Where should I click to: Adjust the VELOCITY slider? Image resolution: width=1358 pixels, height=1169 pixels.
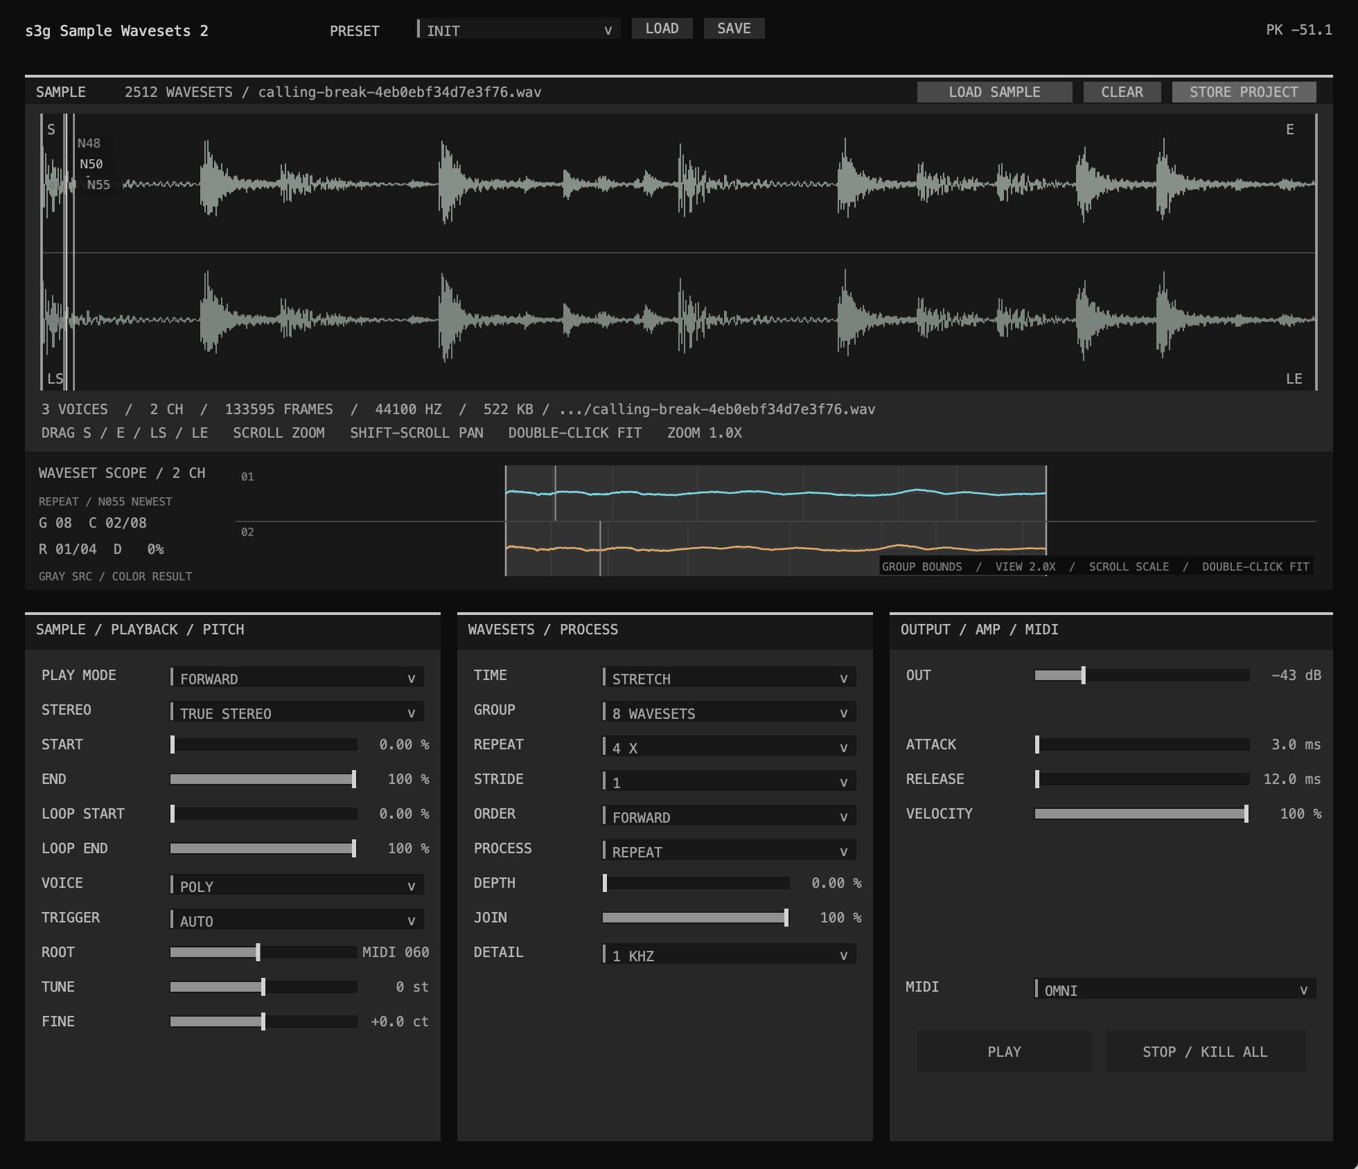coord(1142,814)
